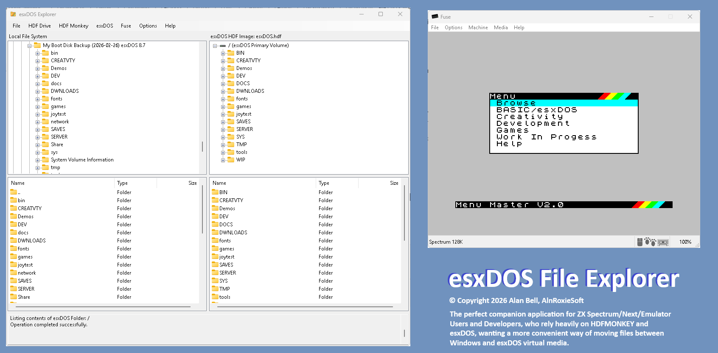This screenshot has height=353, width=718.
Task: Open the Options menu in esxDOS Explorer
Action: point(148,26)
